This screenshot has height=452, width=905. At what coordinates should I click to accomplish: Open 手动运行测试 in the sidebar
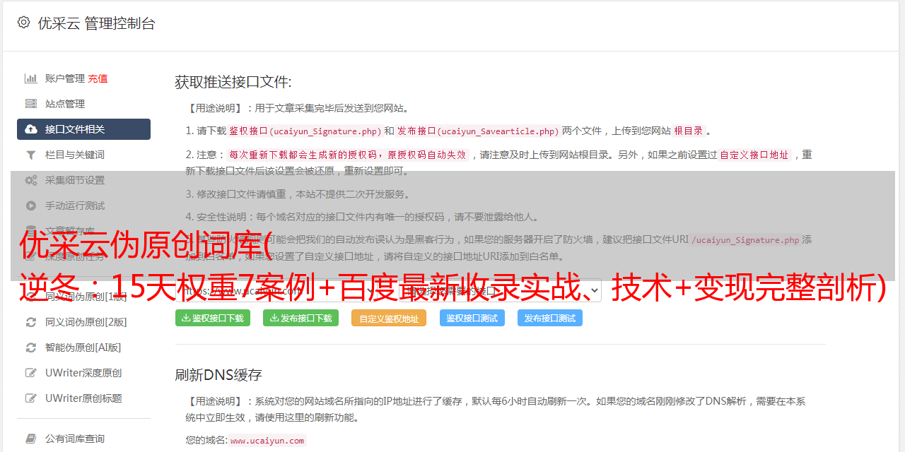click(83, 206)
